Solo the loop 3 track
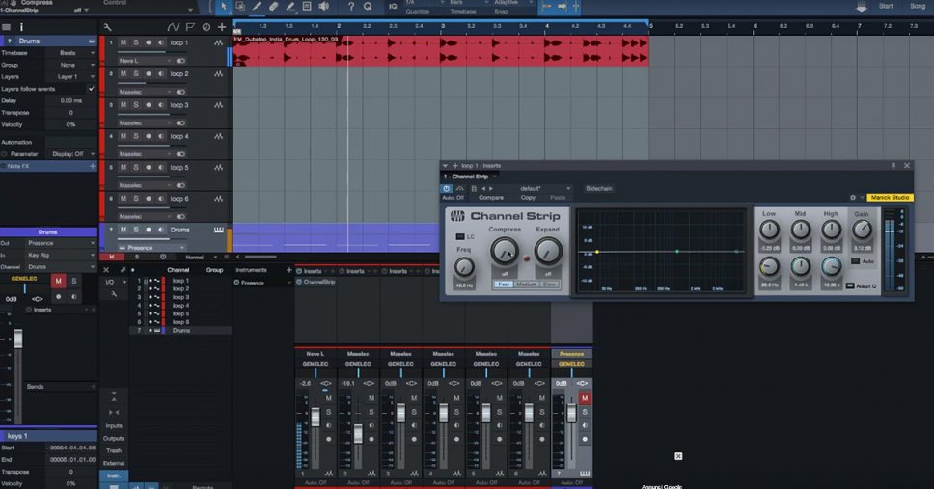Screen dimensions: 934x489 pyautogui.click(x=136, y=105)
